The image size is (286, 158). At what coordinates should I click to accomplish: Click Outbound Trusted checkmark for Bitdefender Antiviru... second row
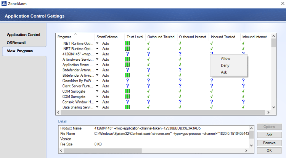tap(148, 75)
